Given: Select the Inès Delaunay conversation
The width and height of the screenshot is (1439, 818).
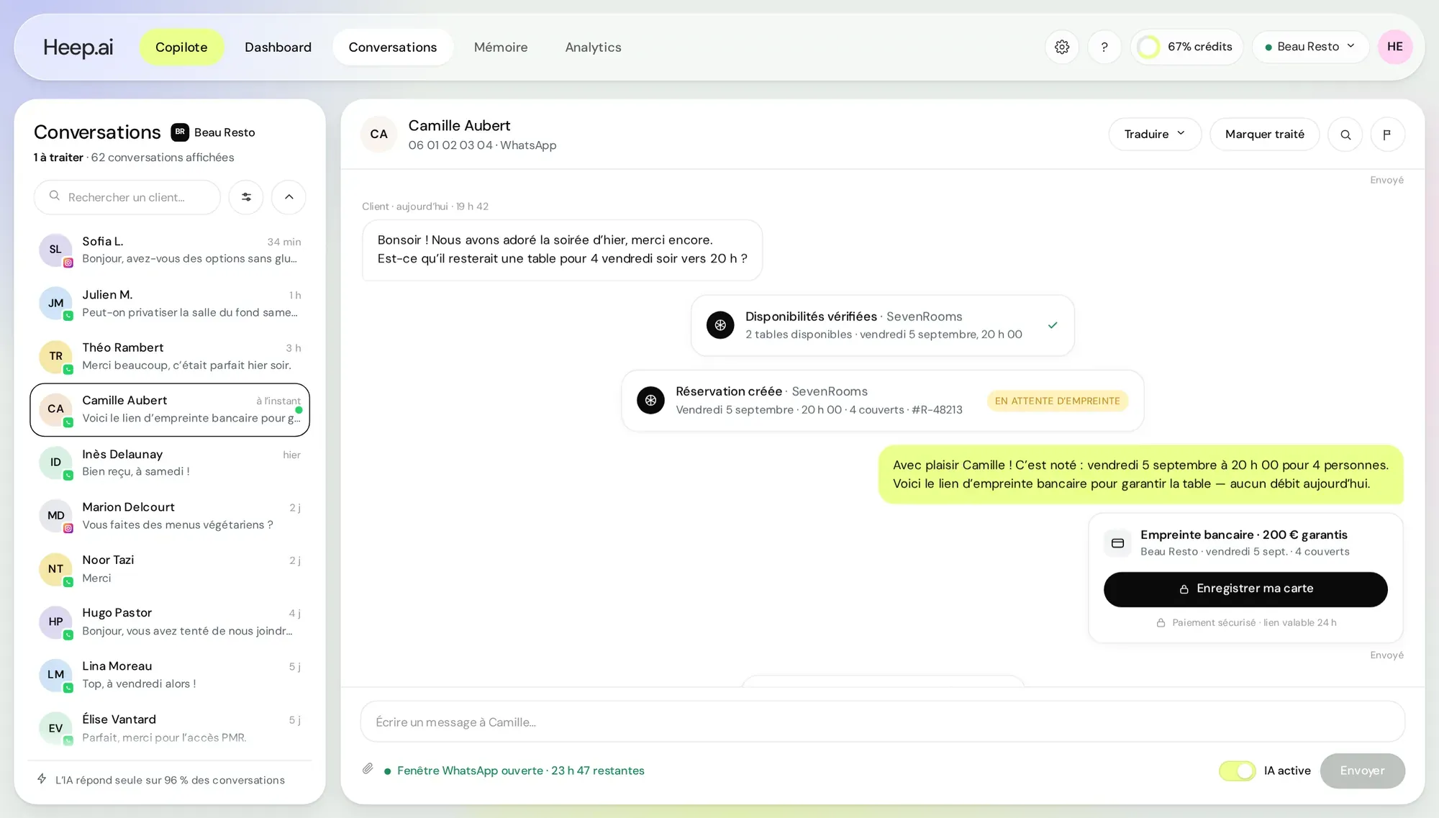Looking at the screenshot, I should point(170,463).
